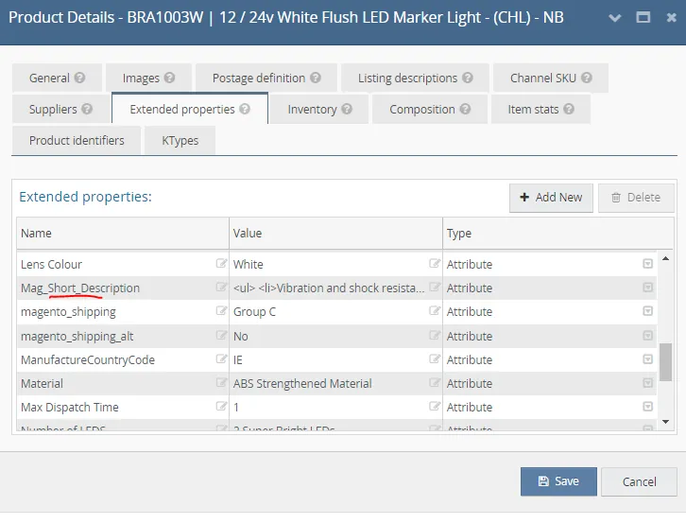This screenshot has width=686, height=524.
Task: Click help icon next to Channel SKU
Action: pos(587,78)
